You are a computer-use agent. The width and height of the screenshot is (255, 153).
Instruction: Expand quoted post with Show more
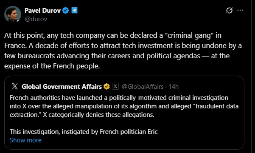point(25,140)
